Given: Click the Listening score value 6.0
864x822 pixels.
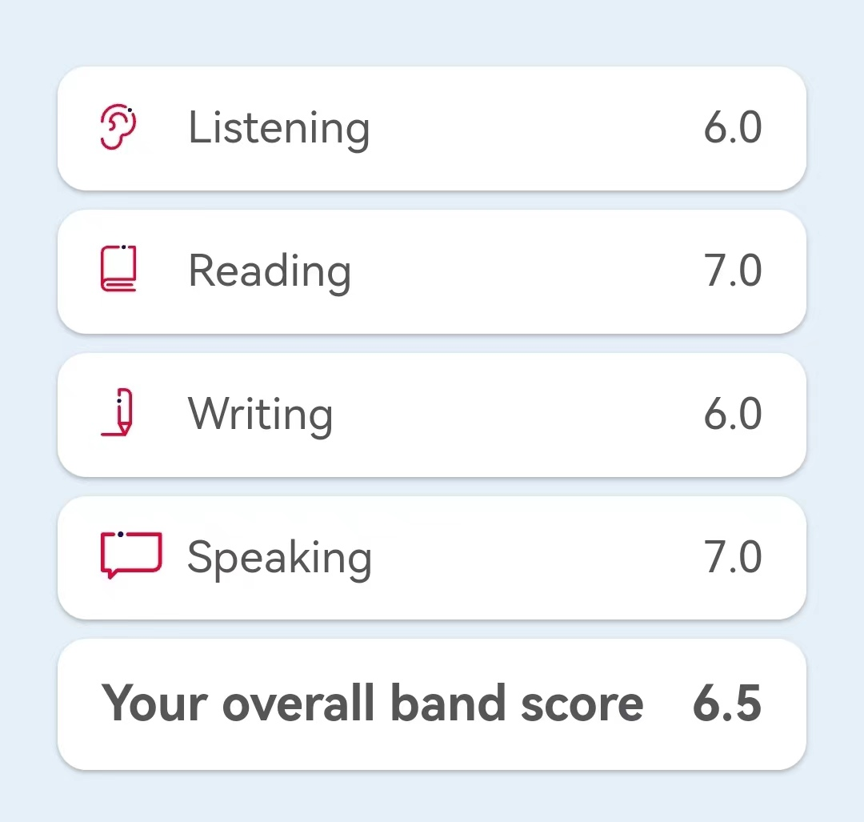Looking at the screenshot, I should (x=732, y=127).
